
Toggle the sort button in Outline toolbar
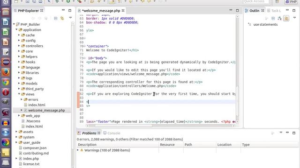[x=279, y=19]
